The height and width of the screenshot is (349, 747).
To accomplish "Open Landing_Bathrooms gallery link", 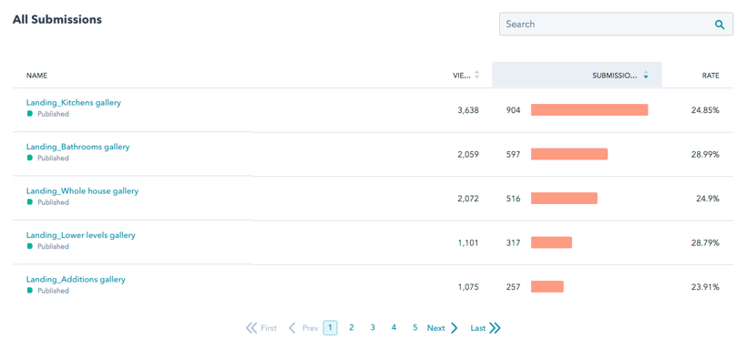I will pos(77,147).
